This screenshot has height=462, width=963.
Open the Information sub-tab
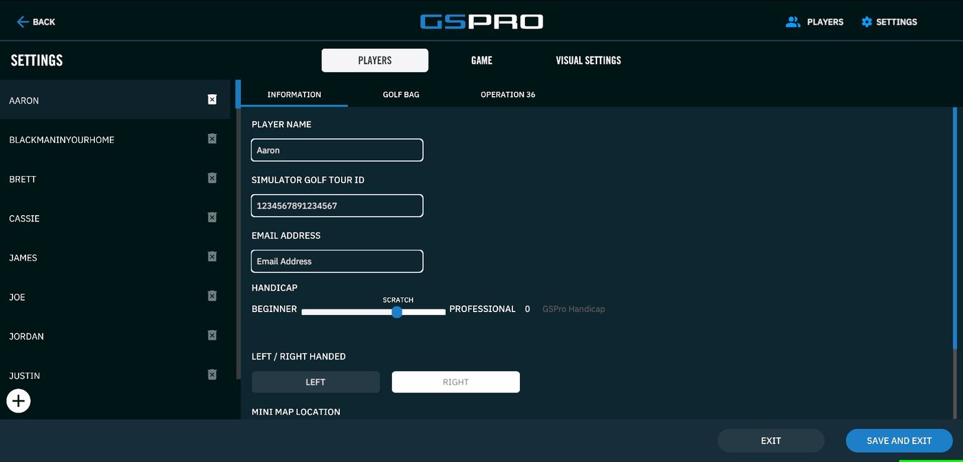[x=294, y=94]
